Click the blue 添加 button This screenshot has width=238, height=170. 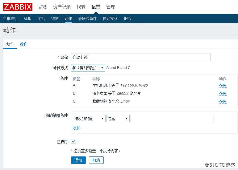(78, 160)
